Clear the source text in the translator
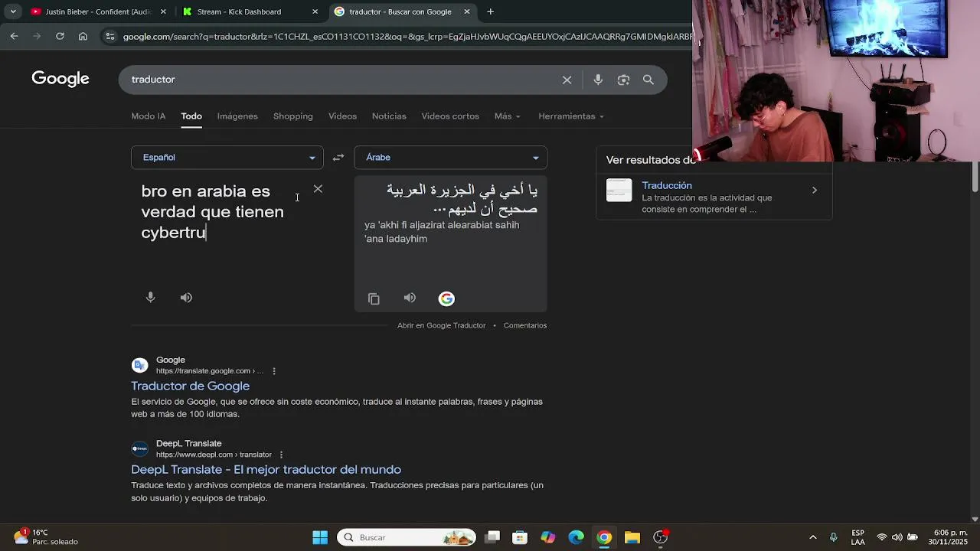980x551 pixels. [x=318, y=189]
